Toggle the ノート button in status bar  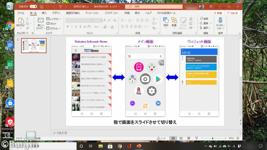(161, 138)
